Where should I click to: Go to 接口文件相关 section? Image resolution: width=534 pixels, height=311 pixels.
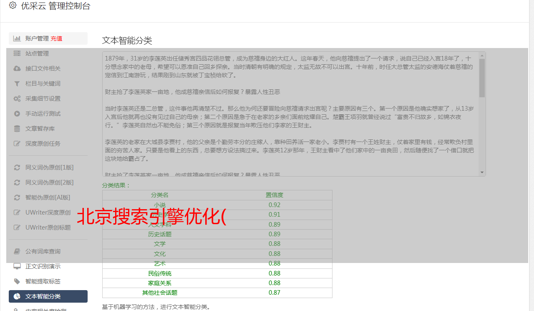coord(48,68)
